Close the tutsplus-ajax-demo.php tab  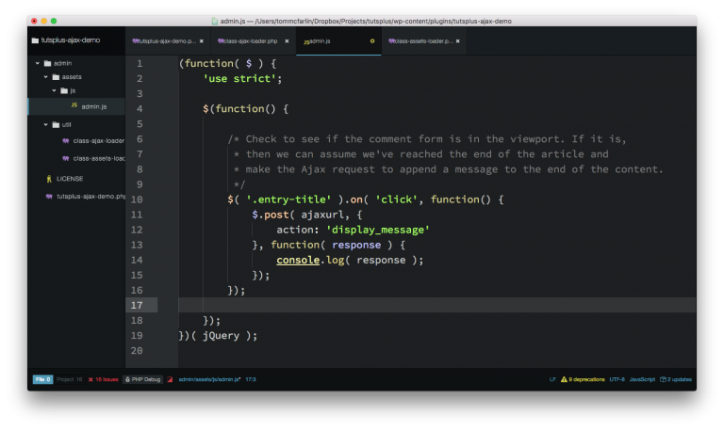point(201,41)
